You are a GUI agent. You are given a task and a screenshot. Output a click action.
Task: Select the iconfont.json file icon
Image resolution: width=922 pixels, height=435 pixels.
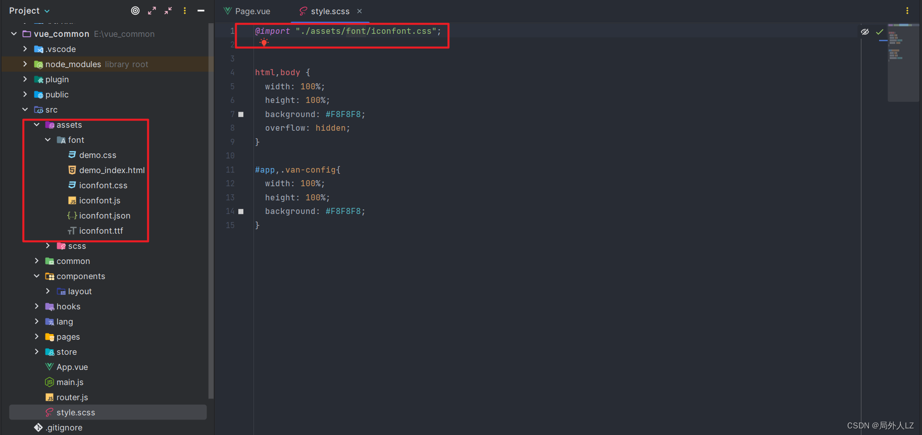(72, 215)
